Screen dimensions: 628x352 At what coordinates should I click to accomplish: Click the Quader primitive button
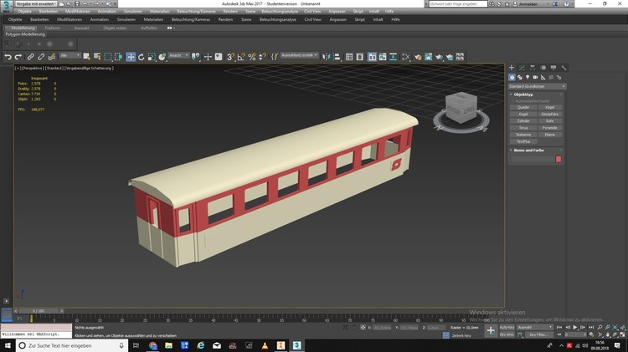tap(522, 108)
